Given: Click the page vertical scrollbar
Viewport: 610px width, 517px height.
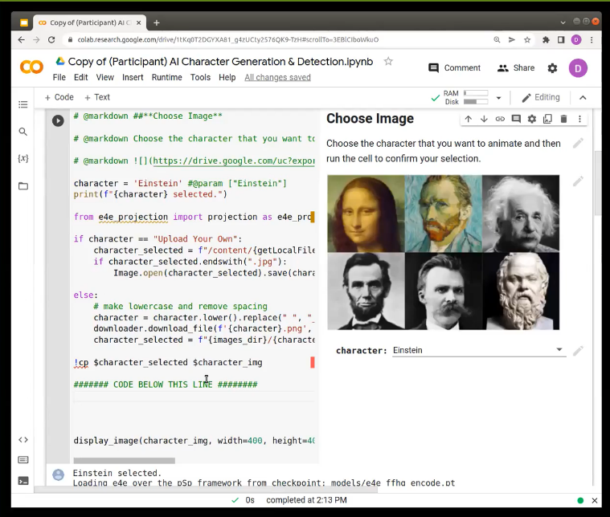Looking at the screenshot, I should tap(598, 183).
